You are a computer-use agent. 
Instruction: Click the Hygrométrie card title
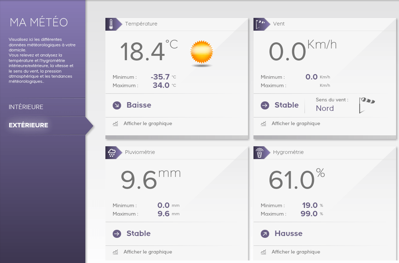(288, 152)
